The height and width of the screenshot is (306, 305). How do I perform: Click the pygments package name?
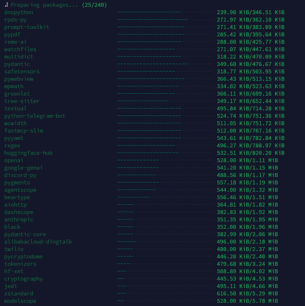[17, 183]
